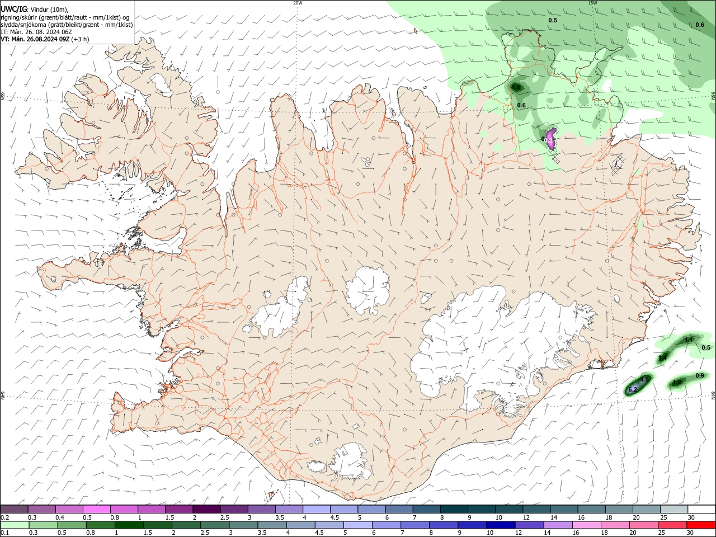Click the red swatch ending the bottom legend
This screenshot has height=537, width=716.
point(701,525)
